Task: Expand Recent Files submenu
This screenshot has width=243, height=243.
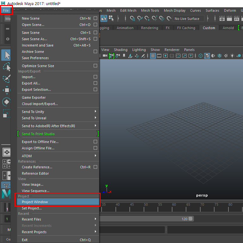Action: point(96,219)
